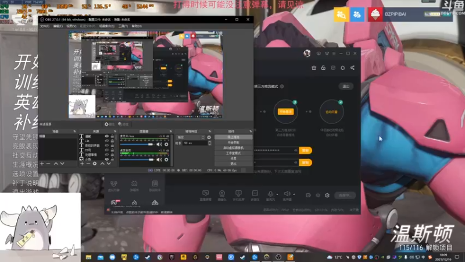Pop out the Audio Mixer dock header icon
465x262 pixels.
[x=170, y=131]
